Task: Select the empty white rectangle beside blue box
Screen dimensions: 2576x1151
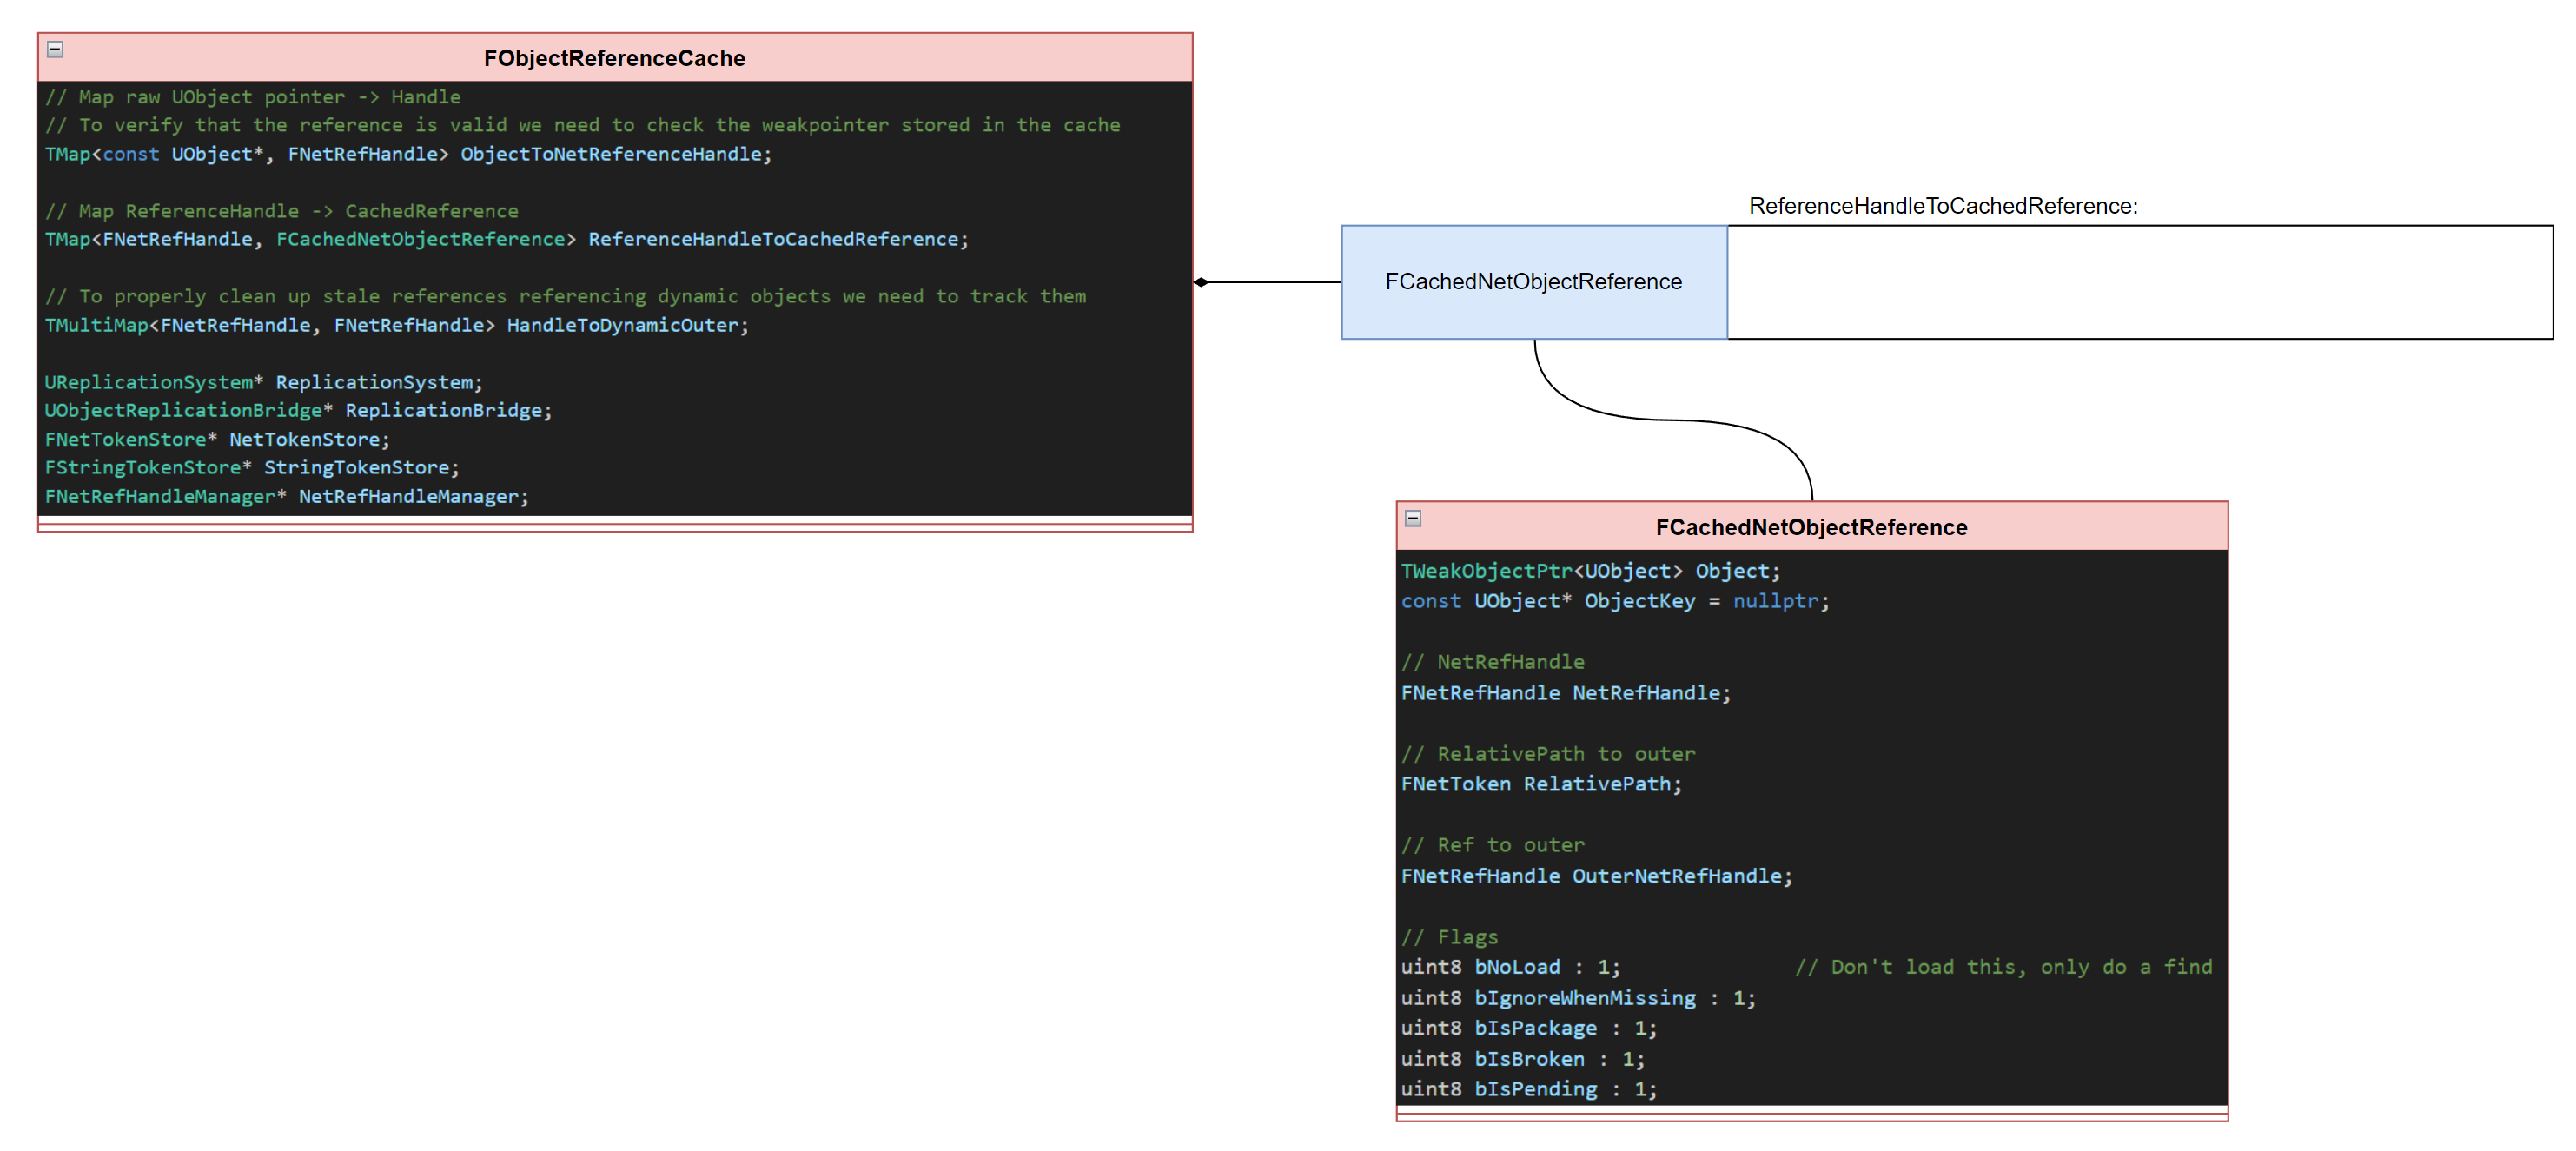Action: pos(2138,282)
